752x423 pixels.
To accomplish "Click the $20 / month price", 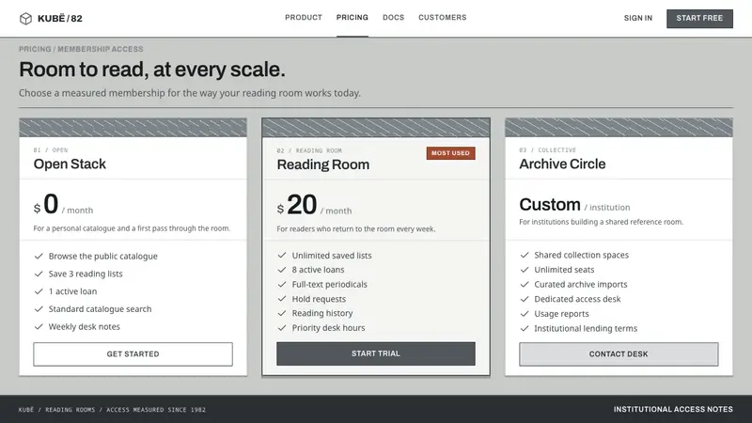I will (314, 205).
